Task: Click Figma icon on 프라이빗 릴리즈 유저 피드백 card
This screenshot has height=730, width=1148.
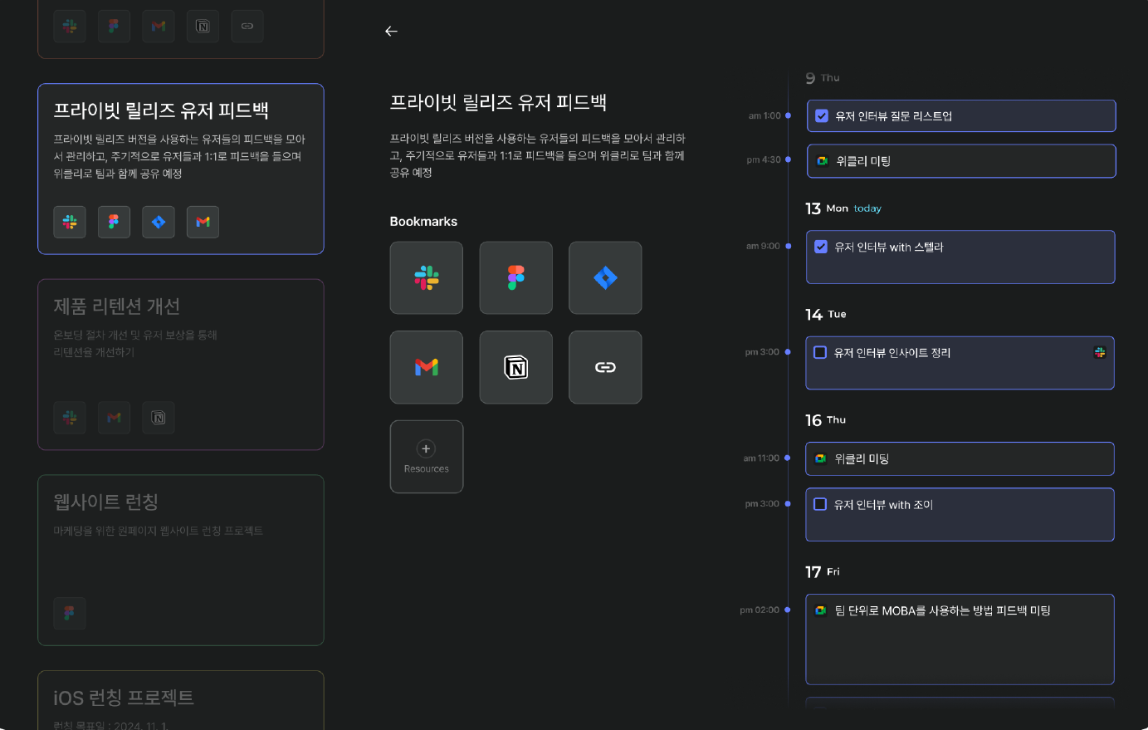Action: coord(114,222)
